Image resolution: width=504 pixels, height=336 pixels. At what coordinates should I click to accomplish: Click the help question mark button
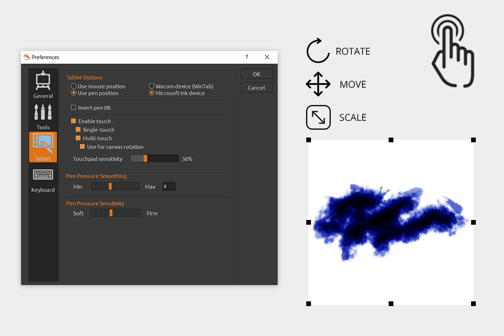click(x=247, y=57)
